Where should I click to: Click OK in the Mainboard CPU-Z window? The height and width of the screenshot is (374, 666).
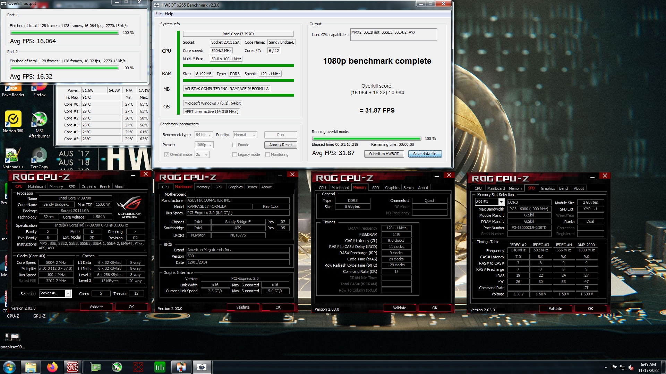(278, 307)
